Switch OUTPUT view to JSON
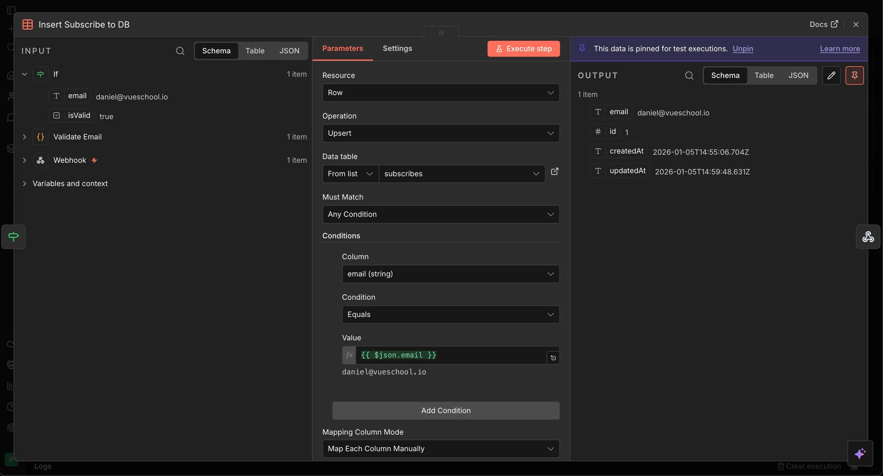Viewport: 883px width, 476px height. [798, 75]
